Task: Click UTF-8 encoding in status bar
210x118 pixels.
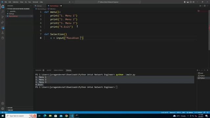Action: tap(178, 112)
